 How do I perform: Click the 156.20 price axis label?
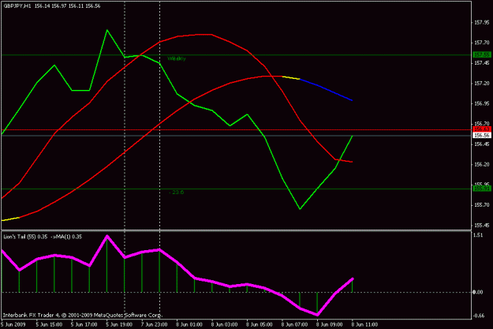coord(482,164)
